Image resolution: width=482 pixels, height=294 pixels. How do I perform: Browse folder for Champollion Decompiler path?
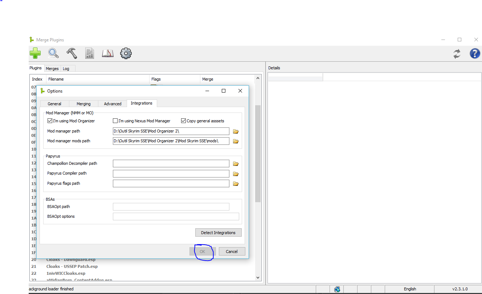point(236,164)
